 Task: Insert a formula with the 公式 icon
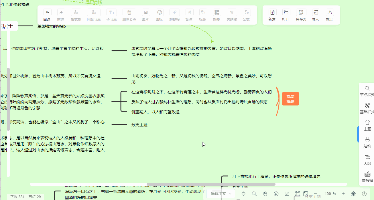point(247,15)
